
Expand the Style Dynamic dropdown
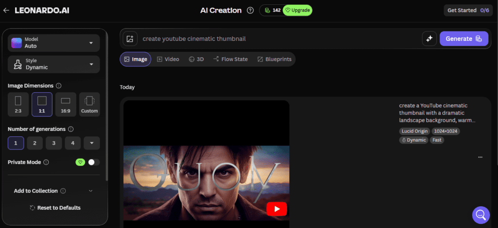[53, 65]
